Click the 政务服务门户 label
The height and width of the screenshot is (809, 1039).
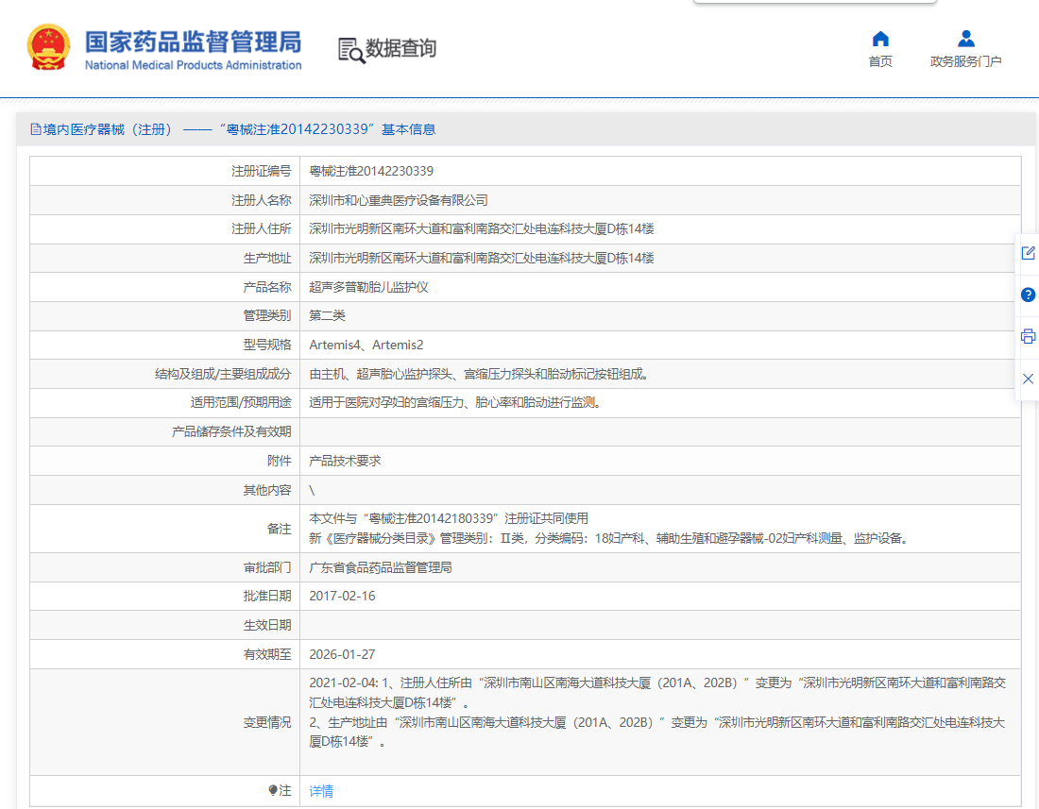pyautogui.click(x=966, y=61)
